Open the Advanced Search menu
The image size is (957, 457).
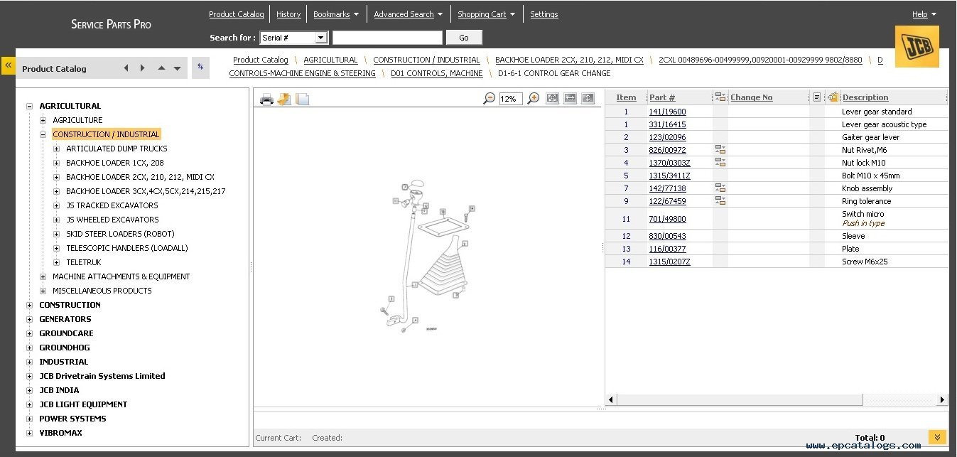tap(408, 14)
